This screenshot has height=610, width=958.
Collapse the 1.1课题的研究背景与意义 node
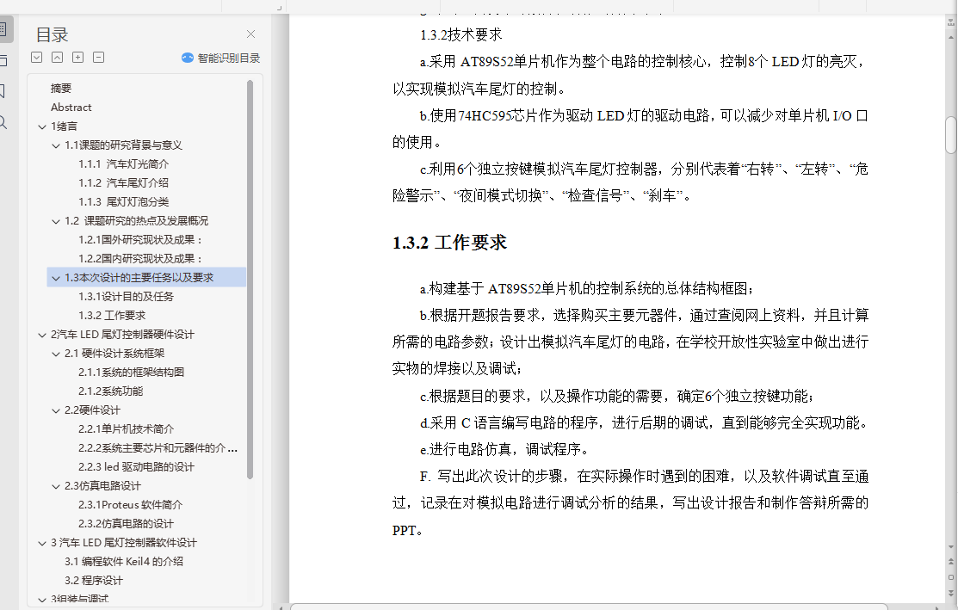(x=56, y=145)
